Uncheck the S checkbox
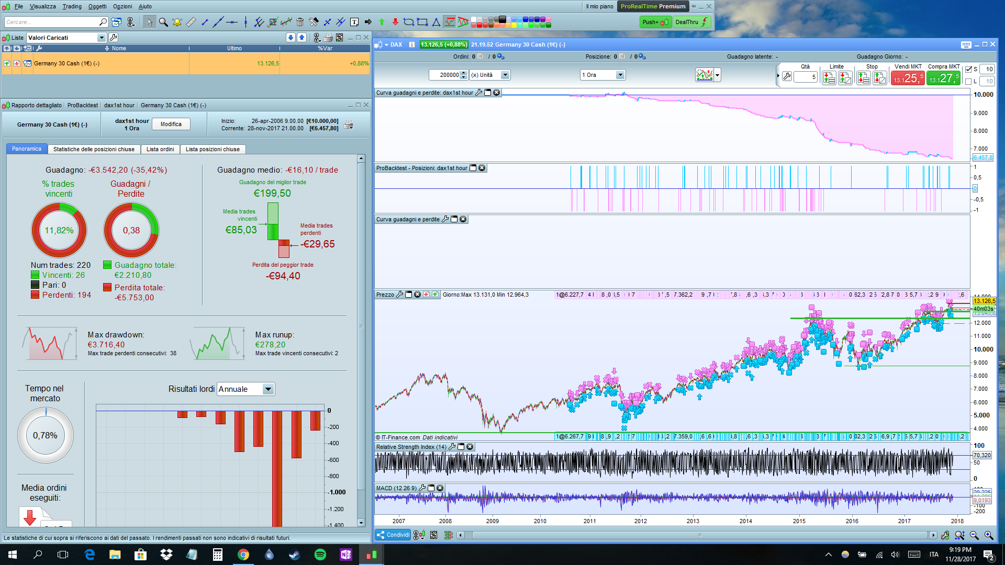The image size is (1005, 565). click(968, 69)
